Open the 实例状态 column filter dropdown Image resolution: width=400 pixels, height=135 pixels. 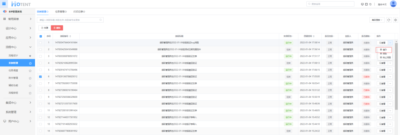tap(293, 36)
